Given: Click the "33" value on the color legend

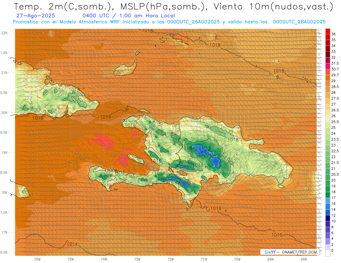Looking at the screenshot, I should [x=334, y=52].
